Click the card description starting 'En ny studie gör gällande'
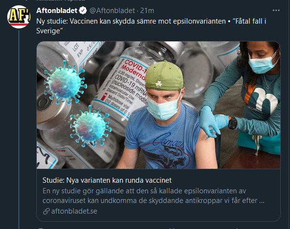Viewport: 290px width, 229px height. tap(154, 196)
